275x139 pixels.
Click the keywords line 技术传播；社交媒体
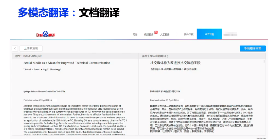tap(182, 131)
